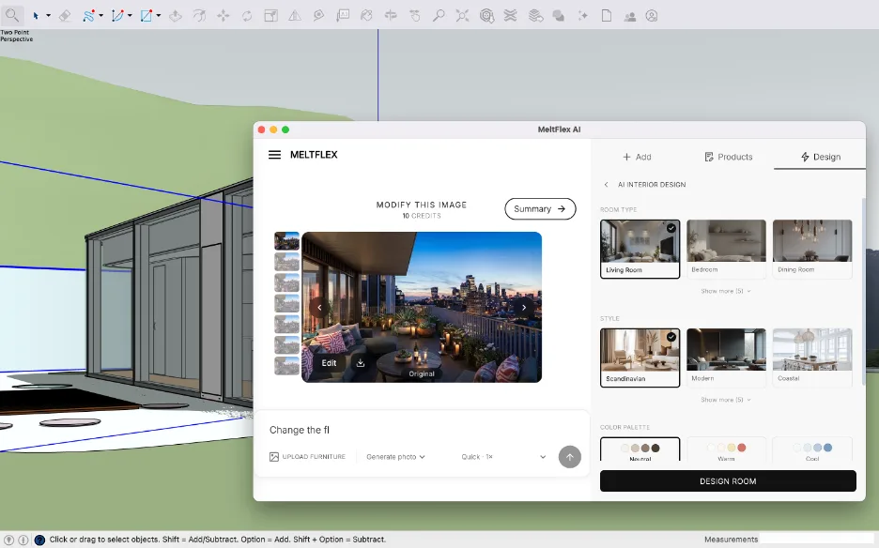Select Scandinavian style card
879x548 pixels.
pyautogui.click(x=640, y=358)
